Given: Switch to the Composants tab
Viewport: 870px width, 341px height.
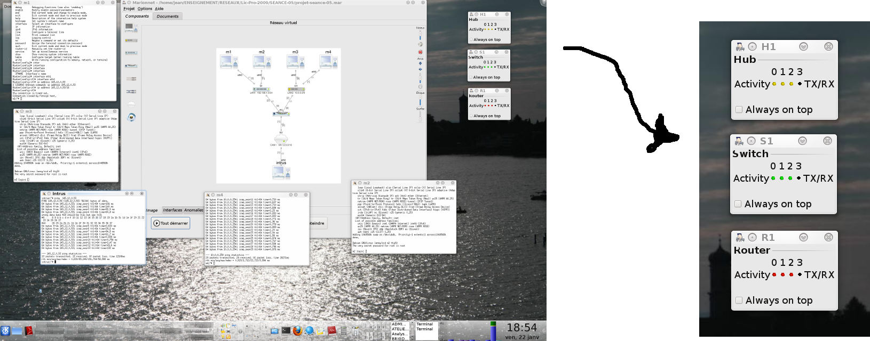Looking at the screenshot, I should tap(137, 16).
